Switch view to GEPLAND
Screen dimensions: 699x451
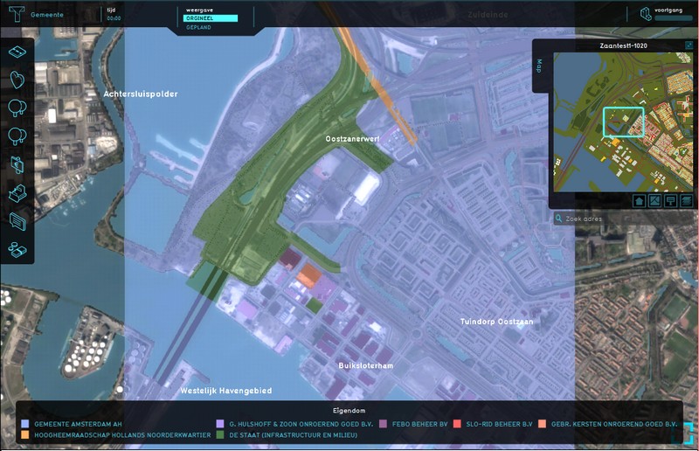199,26
